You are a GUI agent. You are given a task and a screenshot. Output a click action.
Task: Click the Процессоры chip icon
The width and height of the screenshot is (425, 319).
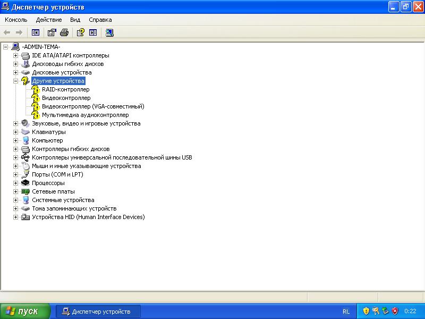(25, 183)
